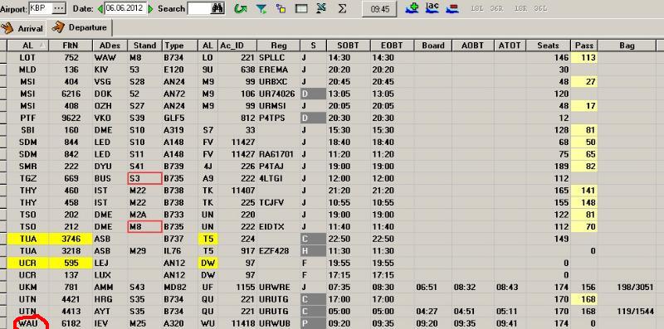Click the Reg column header

(x=278, y=46)
